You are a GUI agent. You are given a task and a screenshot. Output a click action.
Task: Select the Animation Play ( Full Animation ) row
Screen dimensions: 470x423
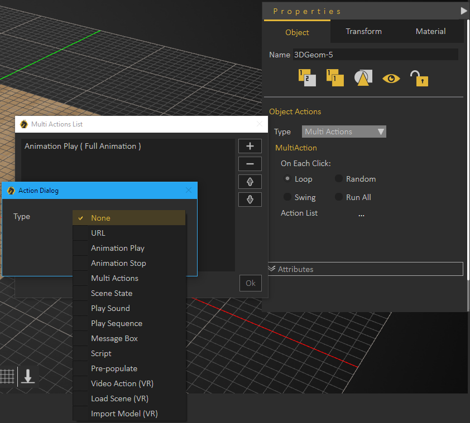[x=128, y=146]
